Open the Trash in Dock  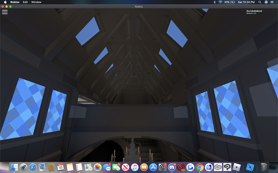[x=264, y=167]
